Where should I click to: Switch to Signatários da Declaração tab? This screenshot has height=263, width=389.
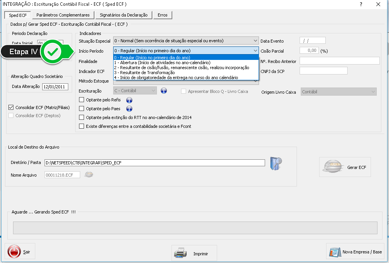point(123,15)
